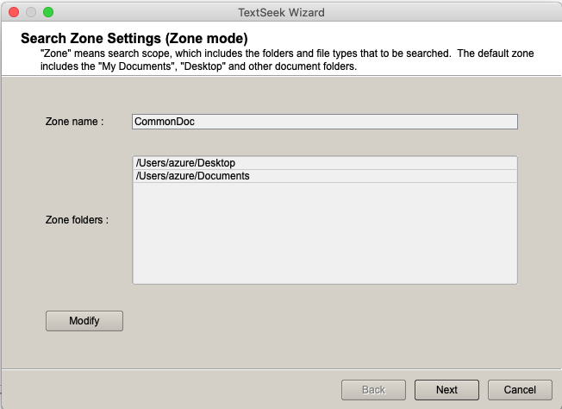Minimize the wizard with the yellow button

click(x=31, y=12)
